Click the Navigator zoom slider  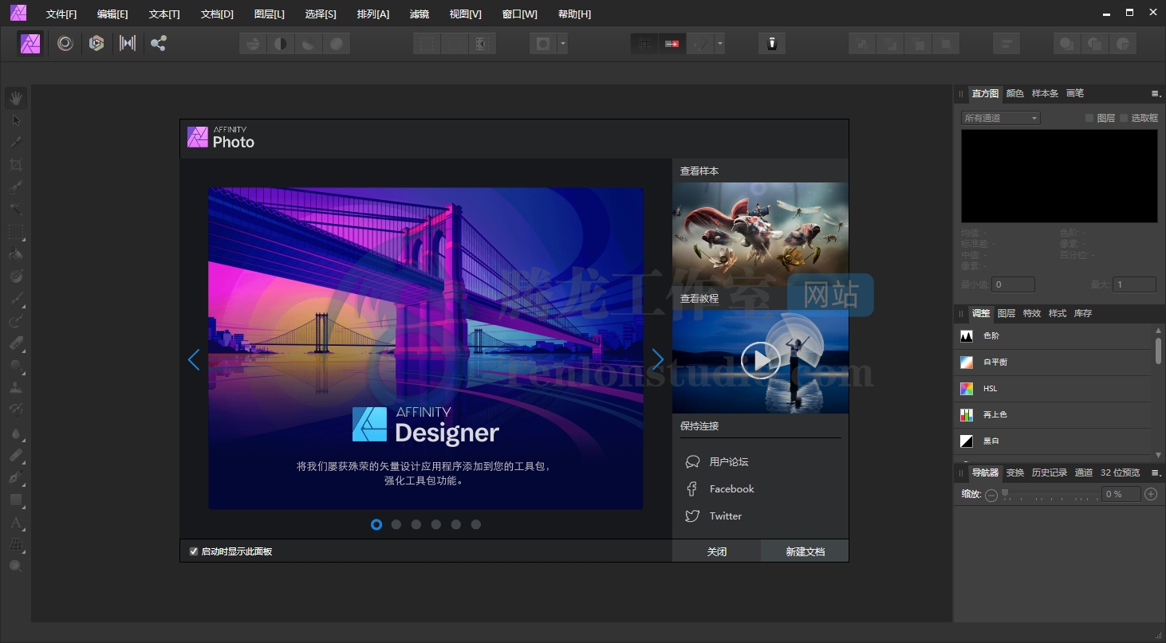(x=1050, y=494)
